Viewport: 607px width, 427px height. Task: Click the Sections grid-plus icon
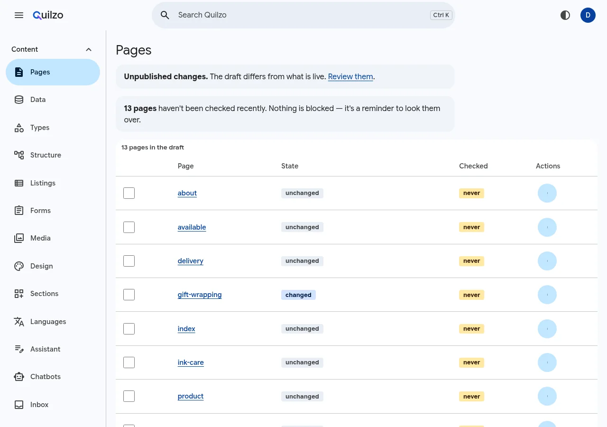point(19,294)
